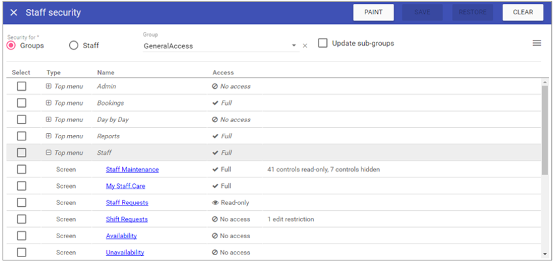This screenshot has height=263, width=554.
Task: Open the Group dropdown arrow
Action: click(x=294, y=46)
